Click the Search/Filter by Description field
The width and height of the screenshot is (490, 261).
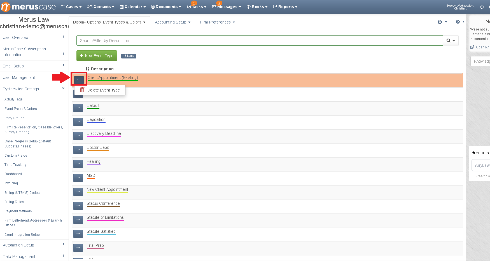click(x=260, y=41)
